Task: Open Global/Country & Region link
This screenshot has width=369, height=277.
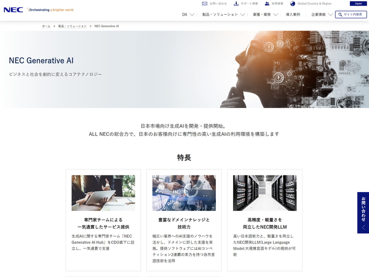Action: [x=315, y=4]
